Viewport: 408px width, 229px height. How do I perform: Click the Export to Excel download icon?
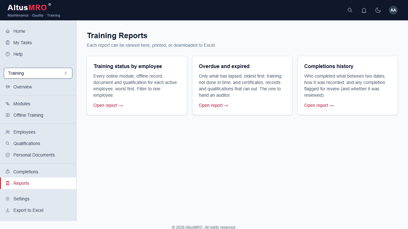pyautogui.click(x=8, y=210)
